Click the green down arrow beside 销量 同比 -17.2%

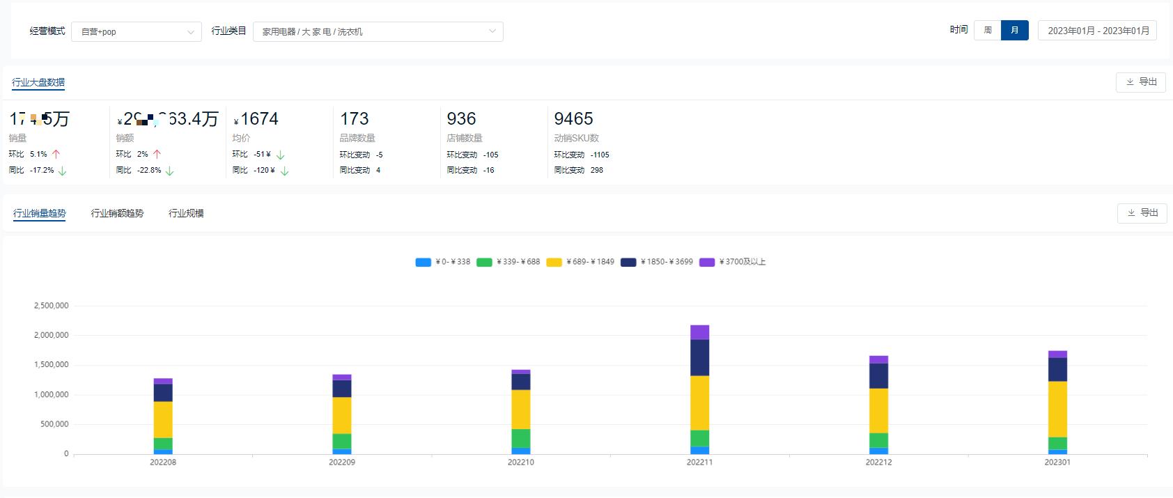pos(62,171)
